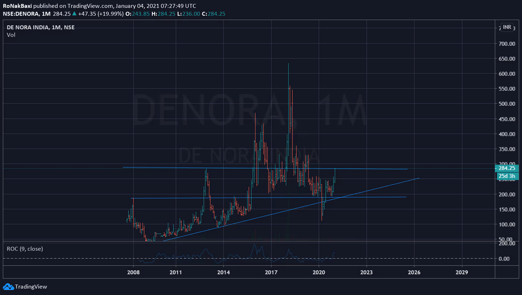Click the TradingView cloud logo icon
This screenshot has width=522, height=295.
(8, 286)
